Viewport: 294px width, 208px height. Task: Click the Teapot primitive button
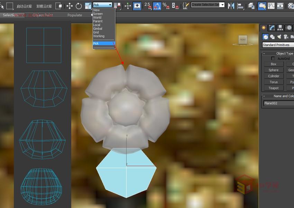pyautogui.click(x=274, y=88)
